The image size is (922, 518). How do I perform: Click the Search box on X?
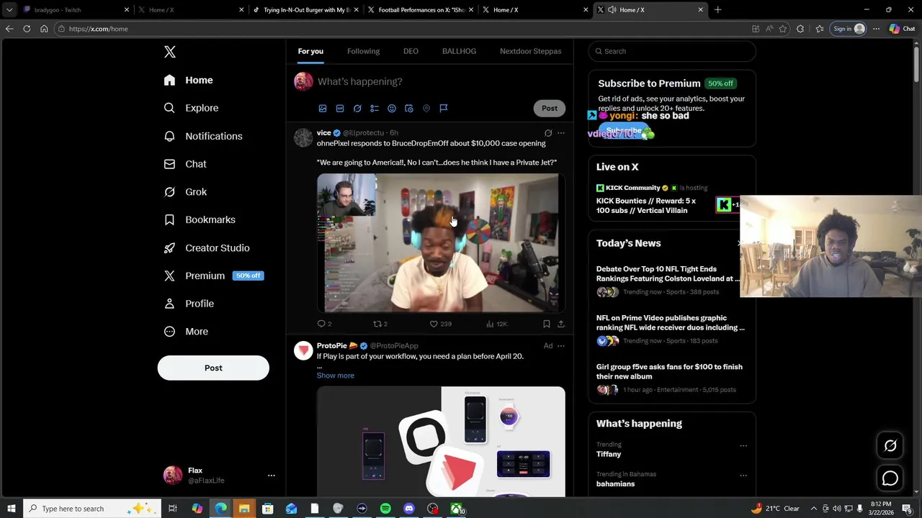[672, 51]
